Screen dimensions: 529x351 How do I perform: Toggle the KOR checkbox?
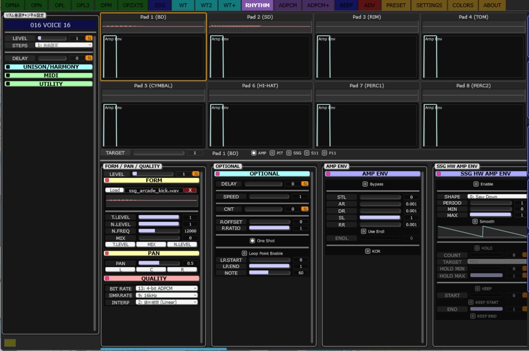368,251
